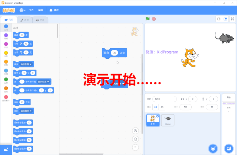Toggle sprite visibility to shown
The height and width of the screenshot is (155, 237).
(155, 107)
